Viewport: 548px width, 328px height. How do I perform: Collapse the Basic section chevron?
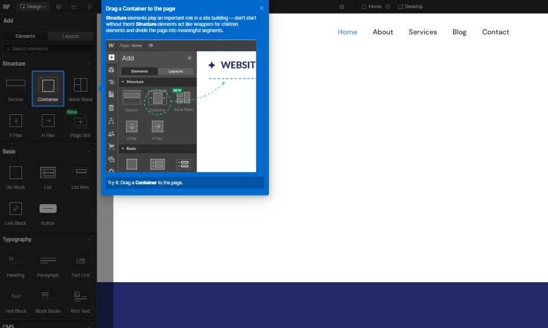(89, 152)
